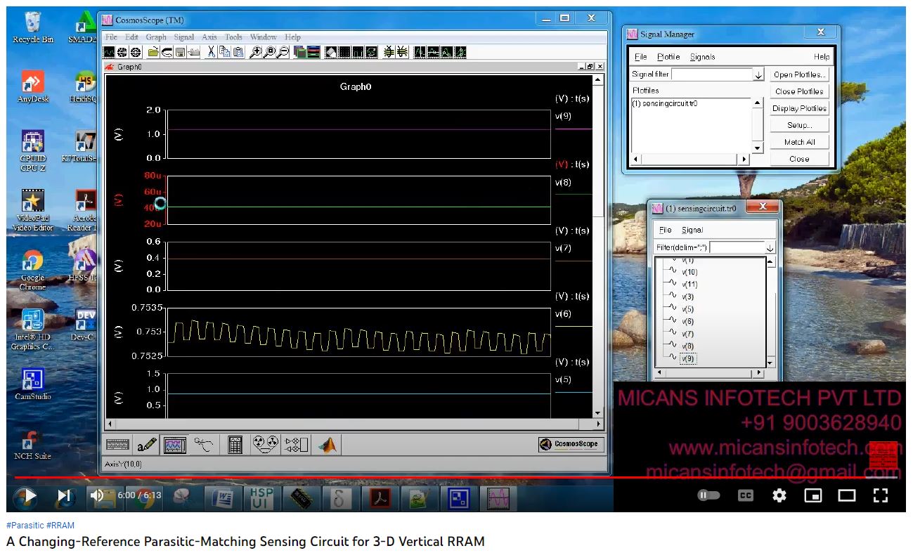This screenshot has width=913, height=553.
Task: Click the Setup... button
Action: click(x=799, y=125)
